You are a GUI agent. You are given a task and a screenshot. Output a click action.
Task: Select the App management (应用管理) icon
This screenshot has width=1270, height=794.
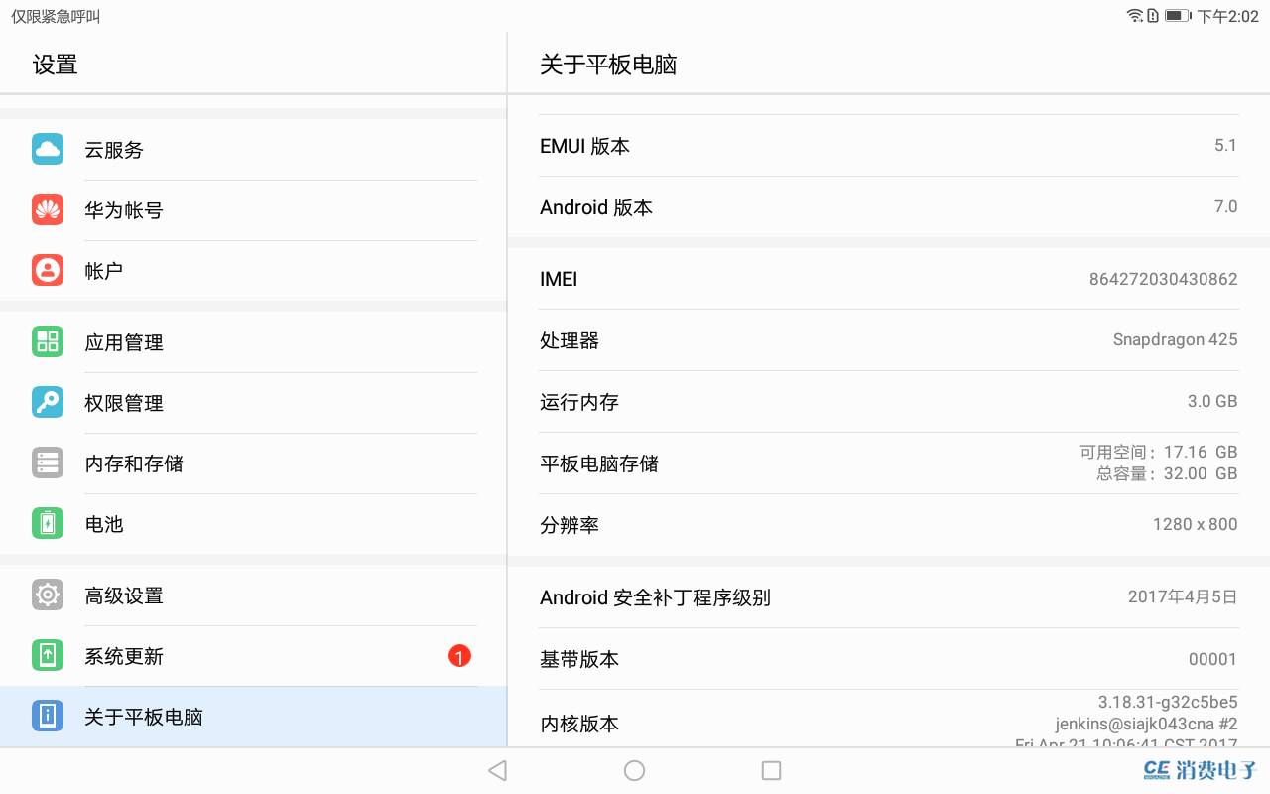point(47,341)
